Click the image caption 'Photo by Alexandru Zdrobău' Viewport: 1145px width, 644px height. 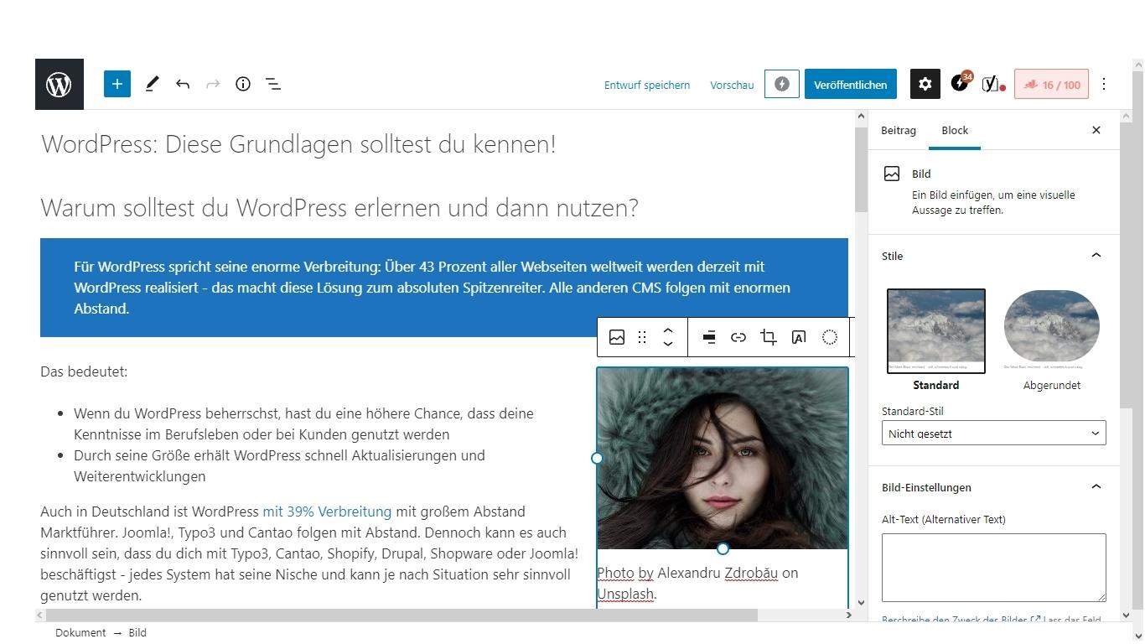click(x=697, y=583)
